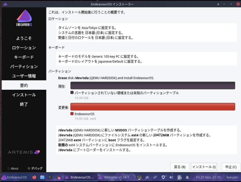Select the 終了 finish step in sidebar
Screen dimensions: 241x182
coord(24,104)
